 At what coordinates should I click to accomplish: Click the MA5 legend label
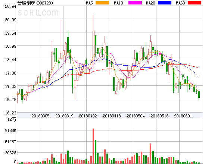coord(89,3)
